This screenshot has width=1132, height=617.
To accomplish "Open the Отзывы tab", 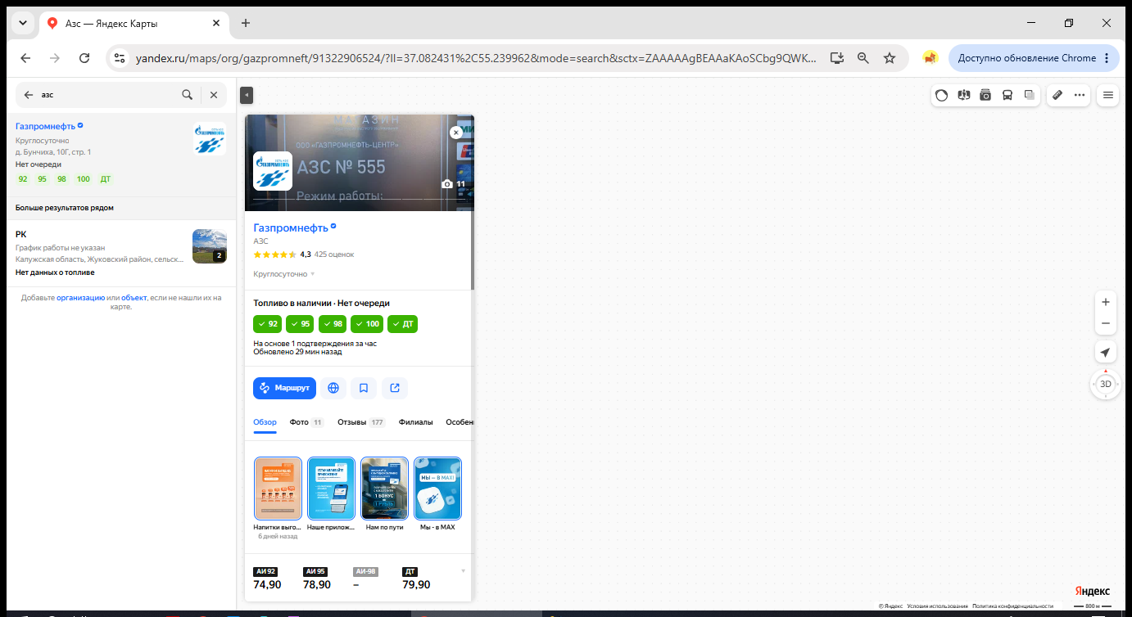I will point(361,422).
